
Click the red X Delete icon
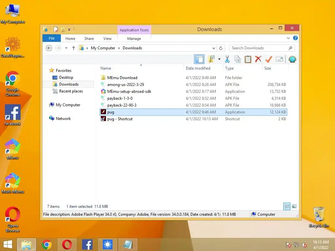click(x=258, y=59)
